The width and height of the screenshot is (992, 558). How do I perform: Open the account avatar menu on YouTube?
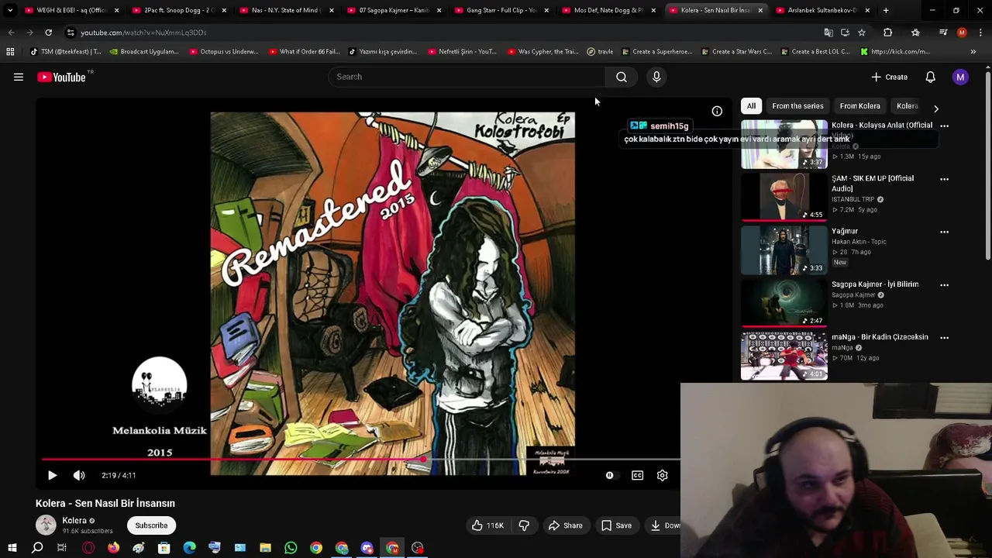(x=960, y=77)
